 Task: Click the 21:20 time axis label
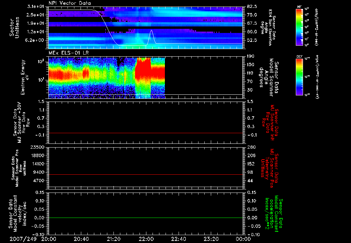click(113, 239)
